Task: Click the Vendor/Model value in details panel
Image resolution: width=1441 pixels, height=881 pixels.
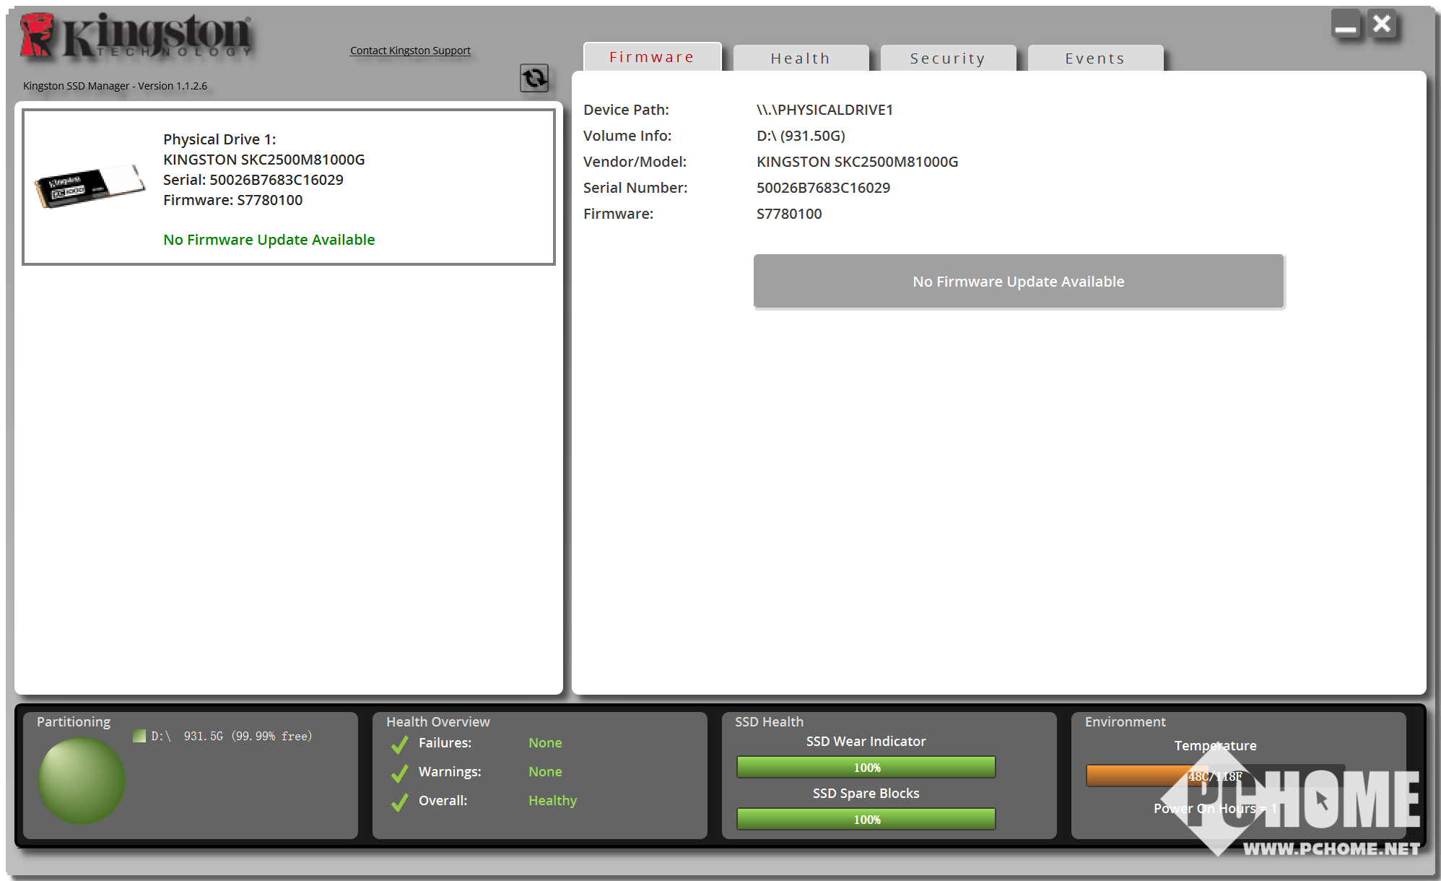Action: [857, 162]
